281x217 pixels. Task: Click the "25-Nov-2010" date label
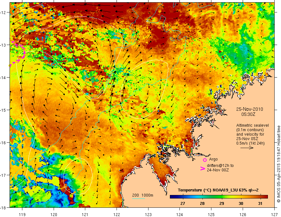249,109
